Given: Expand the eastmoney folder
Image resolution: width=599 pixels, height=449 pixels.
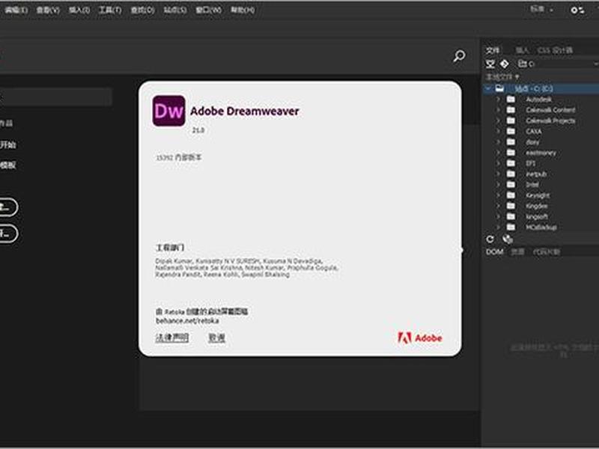Looking at the screenshot, I should (498, 153).
